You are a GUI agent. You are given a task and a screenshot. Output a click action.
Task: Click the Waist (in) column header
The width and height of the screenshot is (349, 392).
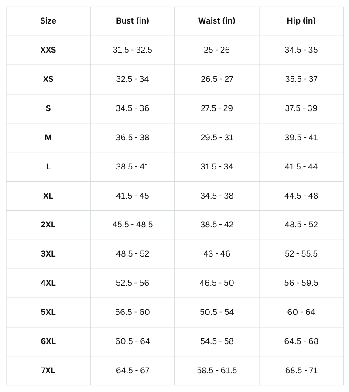coord(217,20)
